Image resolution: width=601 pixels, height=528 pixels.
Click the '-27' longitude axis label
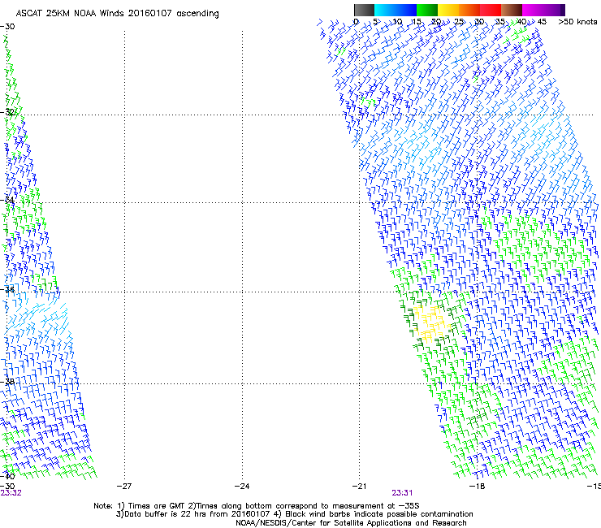[x=124, y=487]
